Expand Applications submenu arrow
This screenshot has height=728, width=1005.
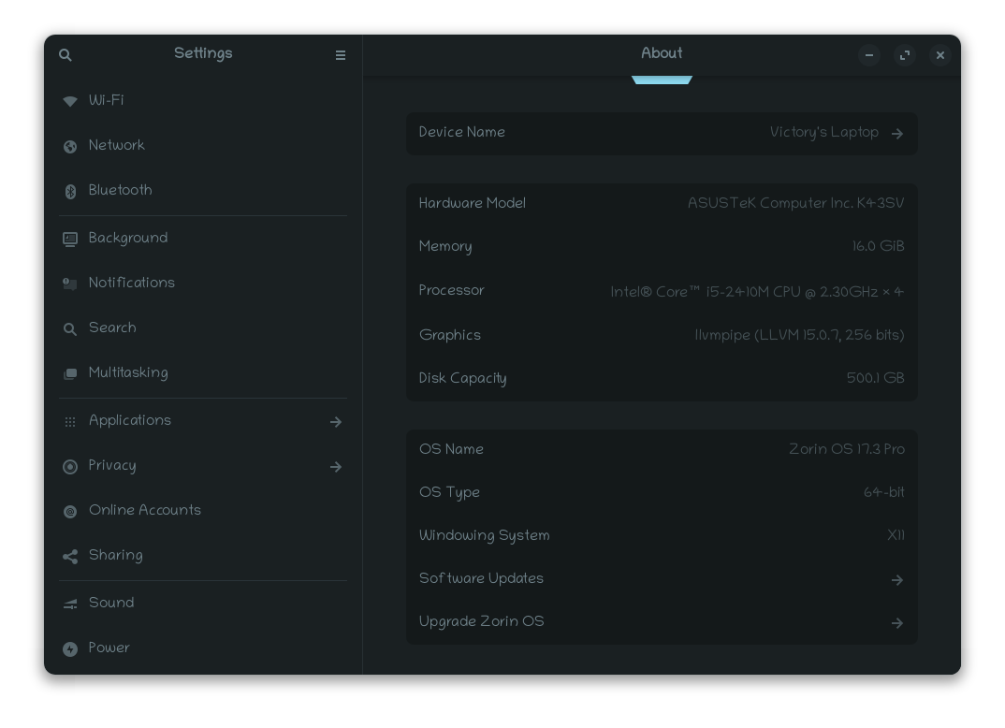(335, 422)
